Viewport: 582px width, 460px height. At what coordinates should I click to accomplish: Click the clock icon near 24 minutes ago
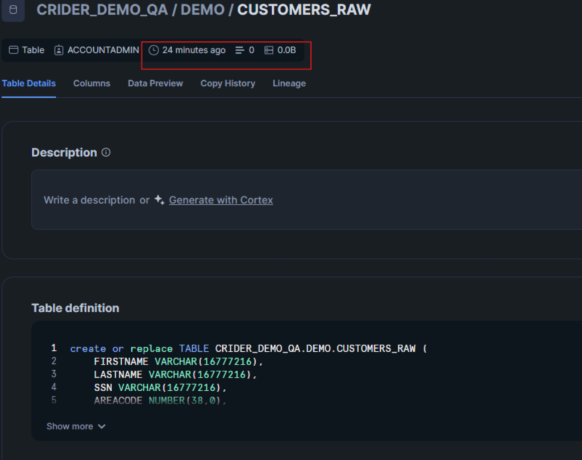coord(153,50)
